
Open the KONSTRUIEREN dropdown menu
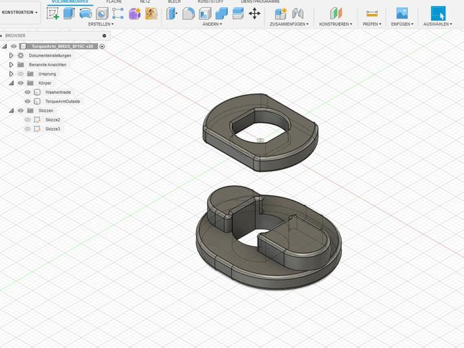(336, 24)
